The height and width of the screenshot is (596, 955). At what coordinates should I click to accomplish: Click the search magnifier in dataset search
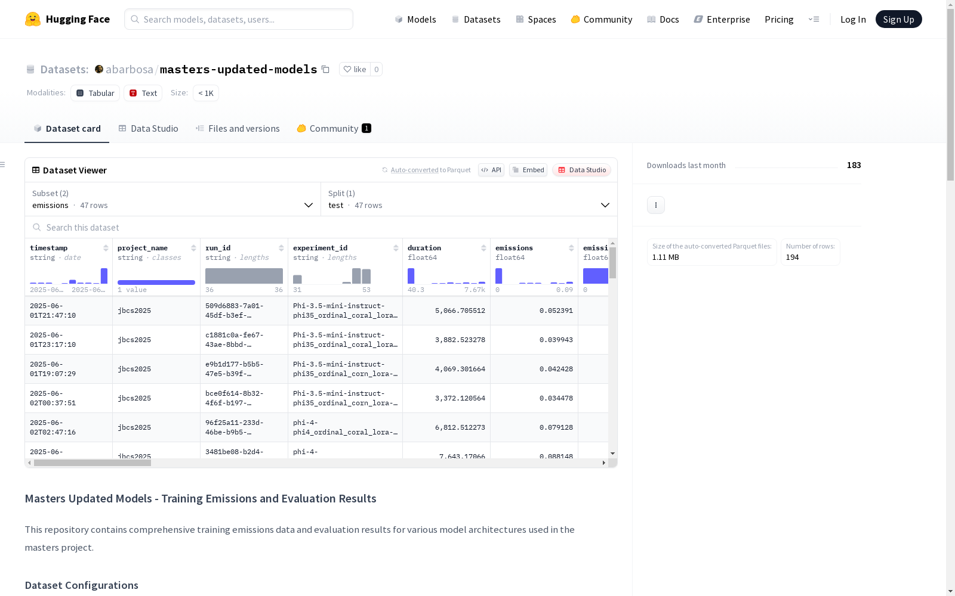(37, 228)
